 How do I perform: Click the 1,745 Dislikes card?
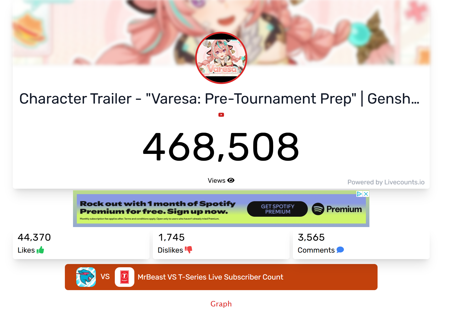coord(221,243)
